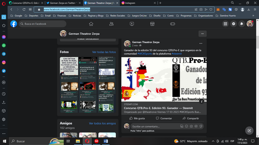Take snapshot with camera icon in address bar
The image size is (259, 145).
(x=201, y=10)
